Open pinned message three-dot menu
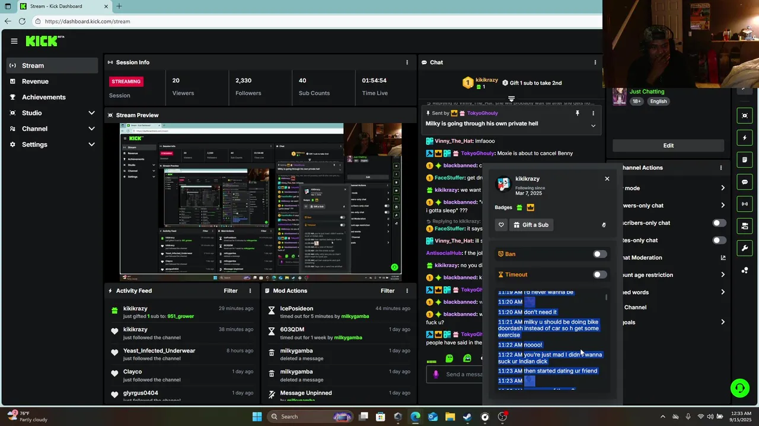Image resolution: width=759 pixels, height=426 pixels. [x=593, y=113]
